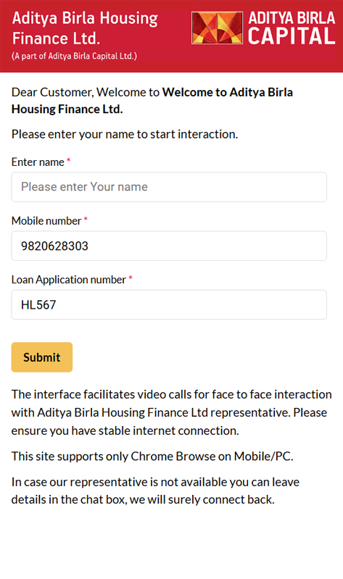Click the 'A part of Aditya Birla Capital Ltd.' subtitle

(74, 56)
